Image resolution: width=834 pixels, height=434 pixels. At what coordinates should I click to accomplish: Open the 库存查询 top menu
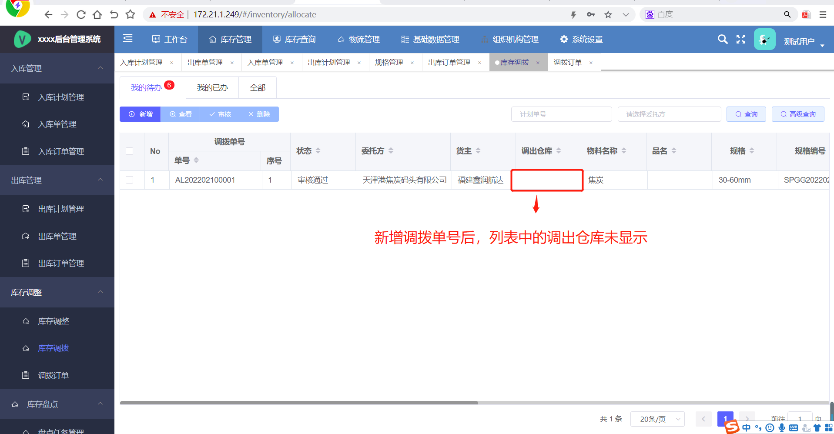click(295, 40)
